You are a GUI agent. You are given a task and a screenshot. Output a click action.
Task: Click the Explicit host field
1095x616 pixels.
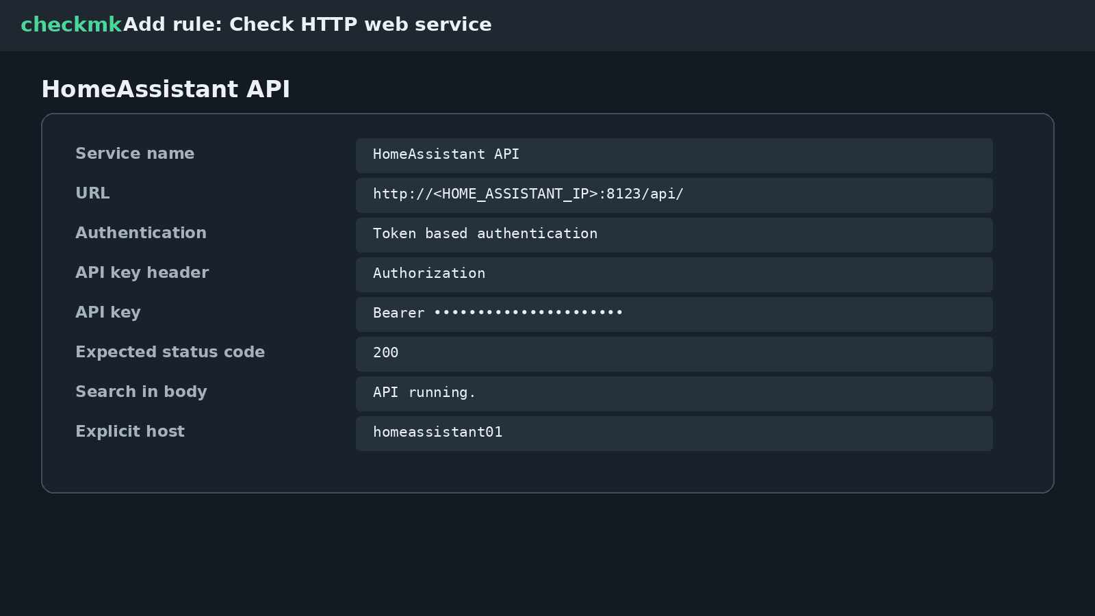point(674,433)
